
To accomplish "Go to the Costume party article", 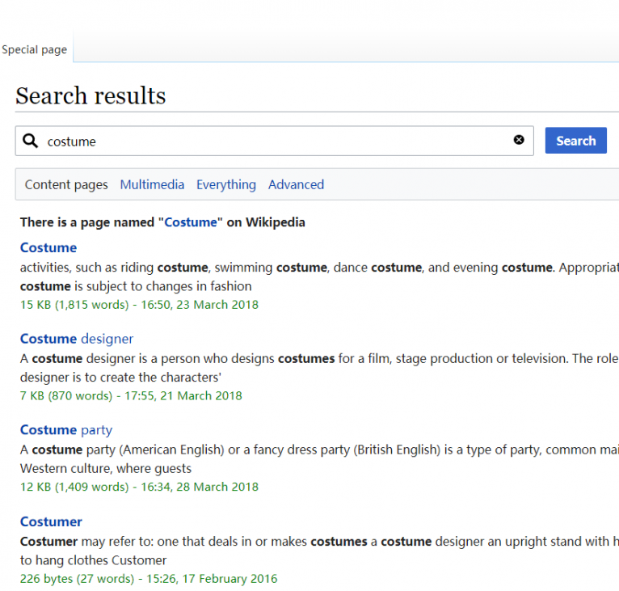I will point(66,430).
